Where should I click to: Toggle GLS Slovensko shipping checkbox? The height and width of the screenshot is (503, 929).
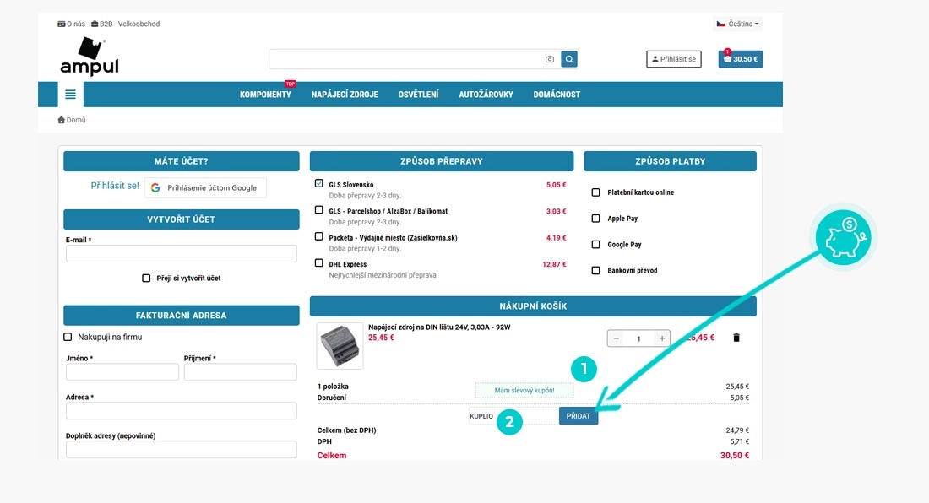click(x=319, y=184)
